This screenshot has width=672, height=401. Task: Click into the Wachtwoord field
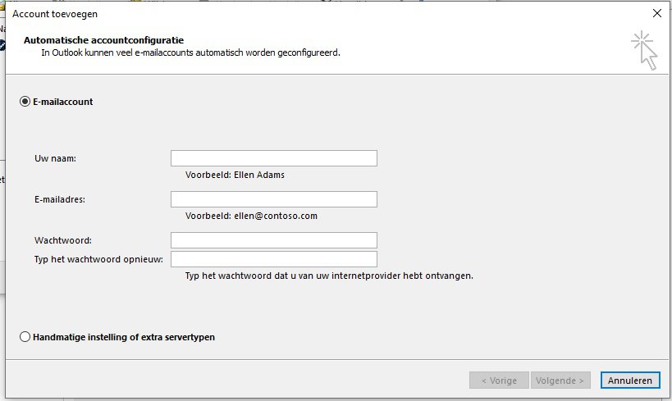pos(273,240)
